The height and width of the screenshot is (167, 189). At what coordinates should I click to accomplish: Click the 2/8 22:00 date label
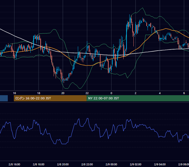pyautogui.click(x=87, y=164)
